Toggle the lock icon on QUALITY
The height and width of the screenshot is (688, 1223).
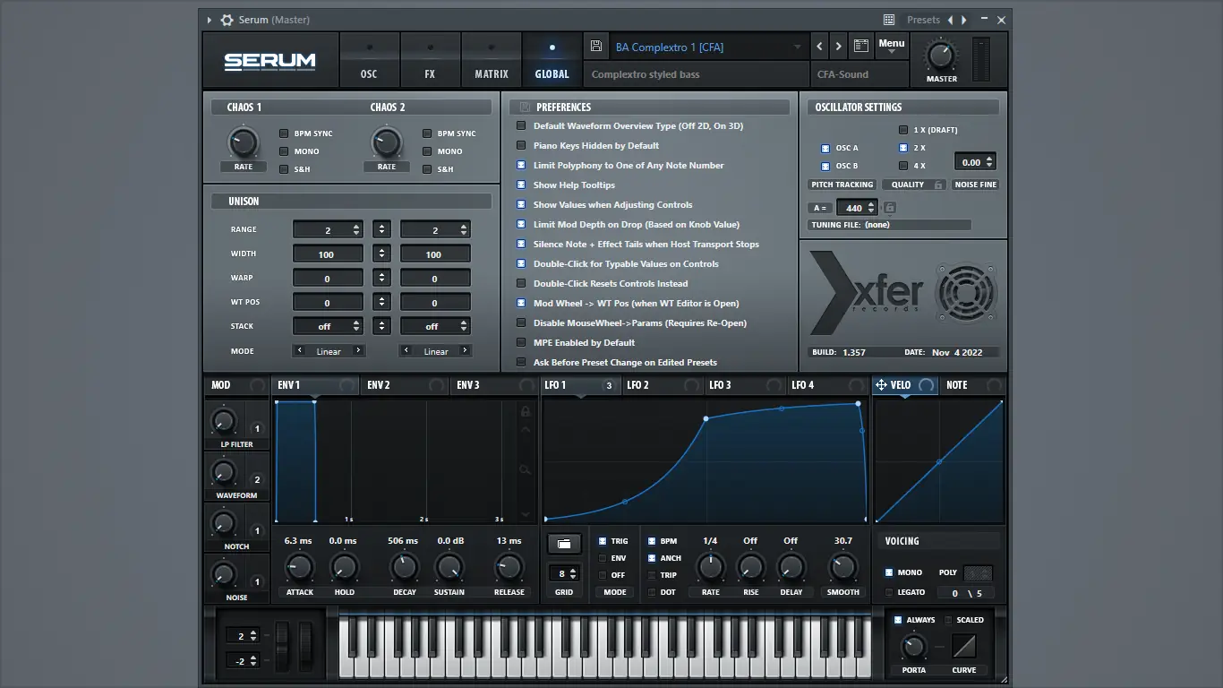(938, 185)
